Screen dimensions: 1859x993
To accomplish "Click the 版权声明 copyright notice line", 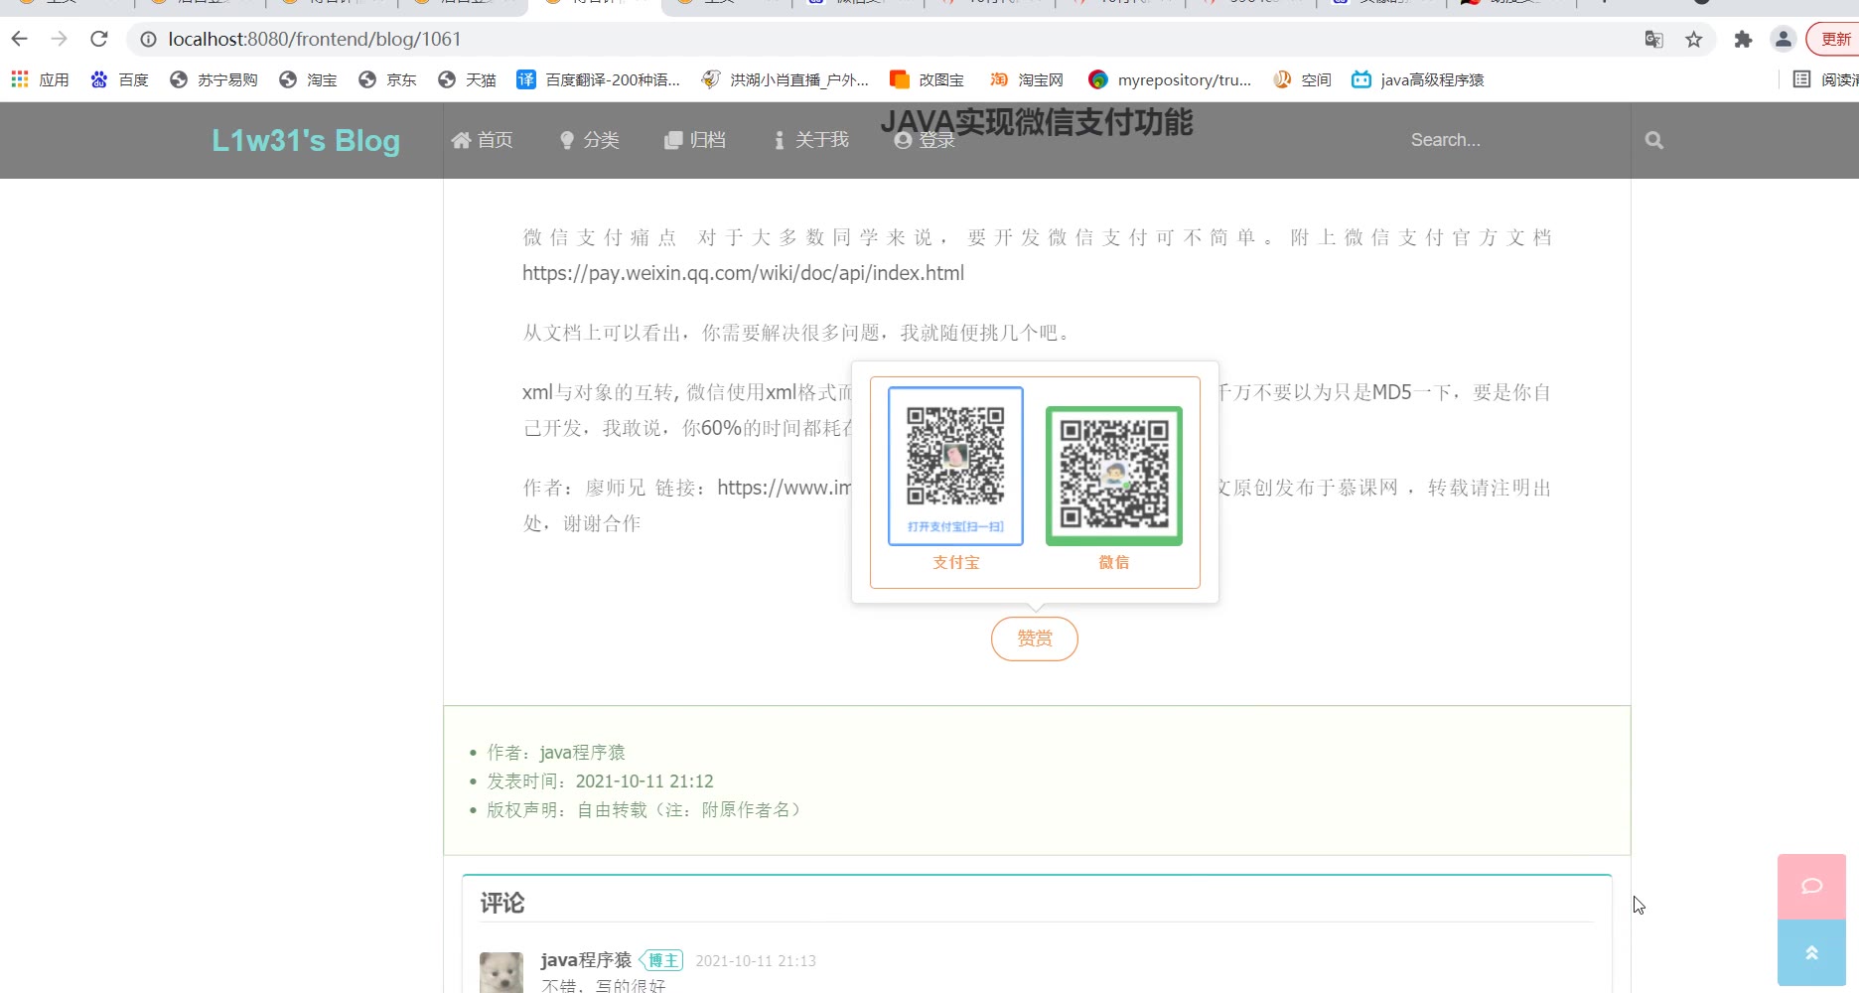I will [646, 810].
